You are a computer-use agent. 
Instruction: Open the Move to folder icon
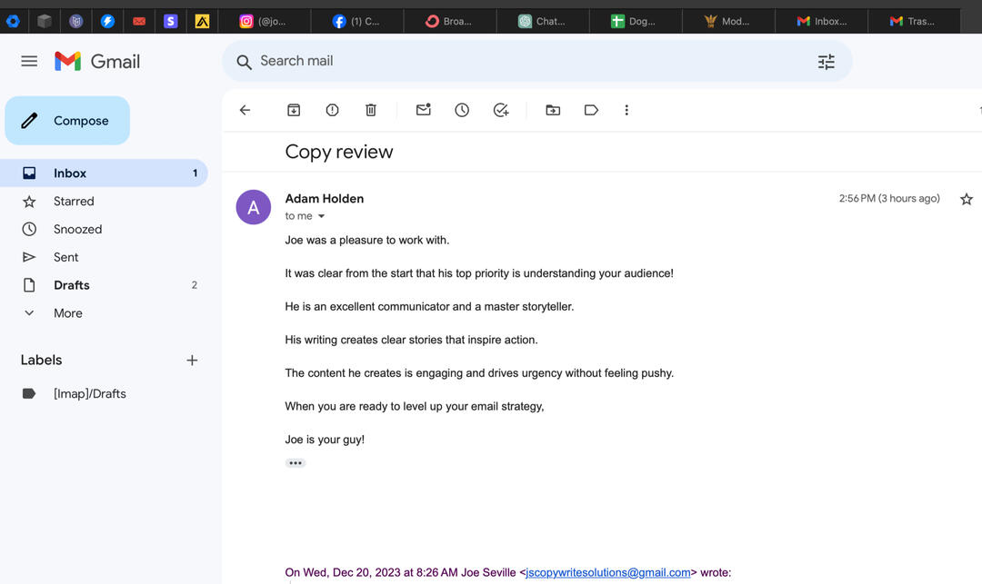[553, 110]
